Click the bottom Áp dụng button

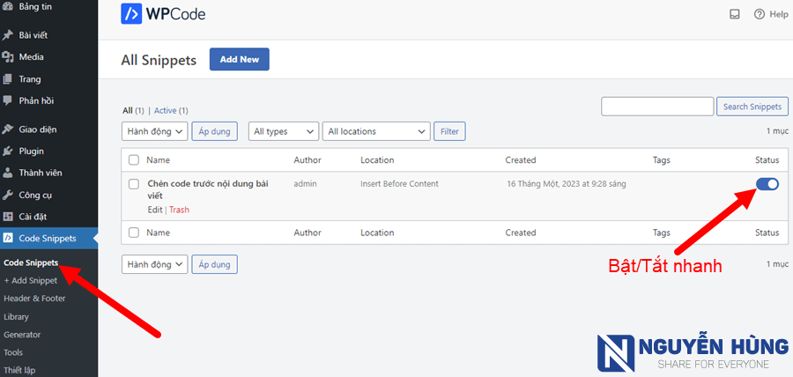214,264
